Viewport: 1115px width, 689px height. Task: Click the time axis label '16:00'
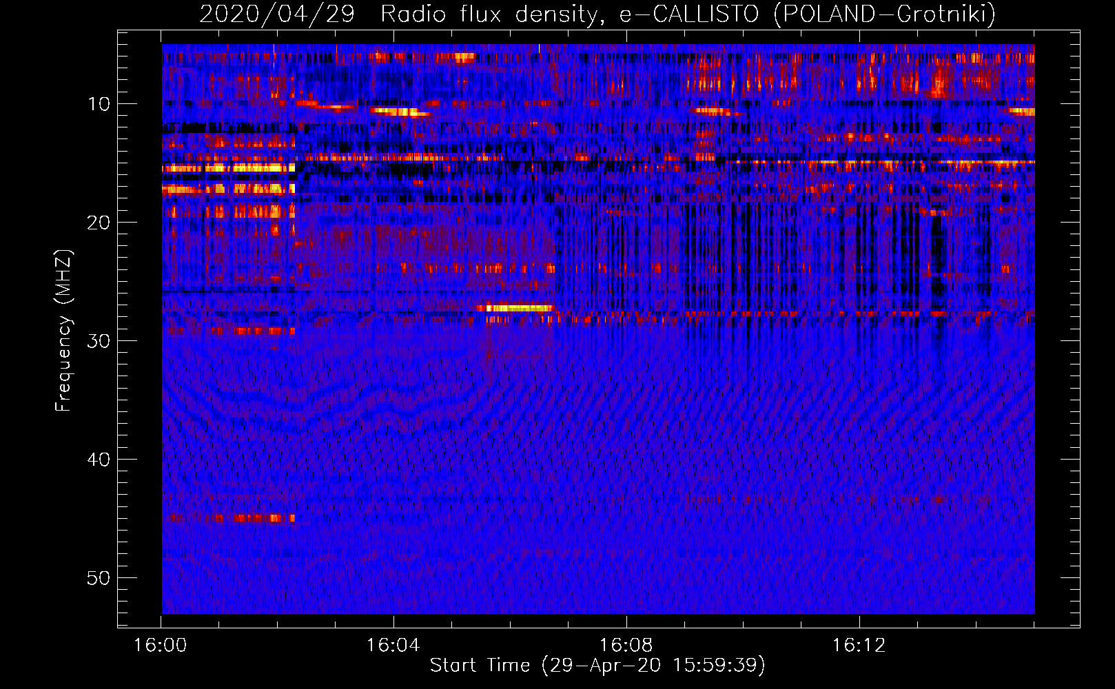[160, 645]
